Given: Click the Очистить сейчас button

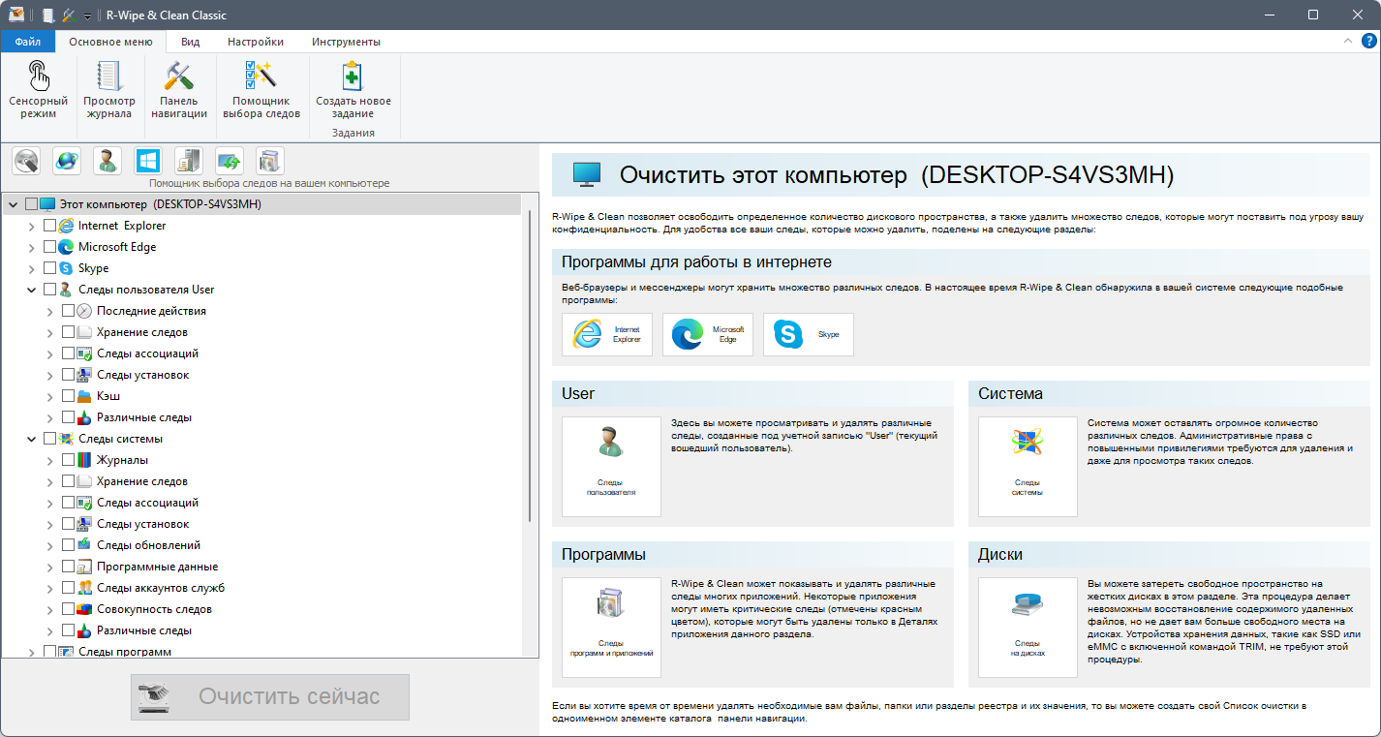Looking at the screenshot, I should tap(270, 697).
